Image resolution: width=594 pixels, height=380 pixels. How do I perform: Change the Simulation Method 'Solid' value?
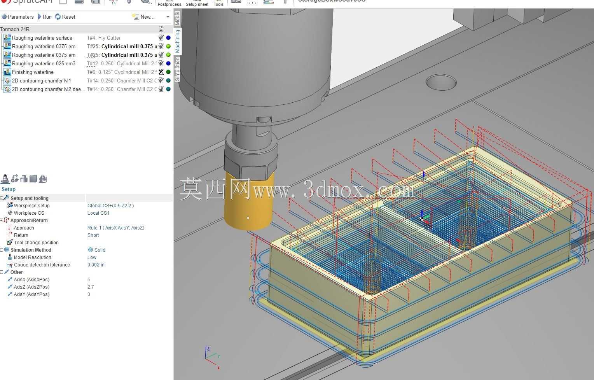(x=97, y=250)
